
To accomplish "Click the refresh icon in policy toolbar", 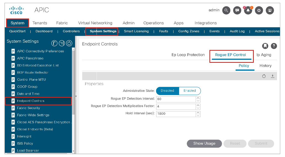I will [x=264, y=76].
